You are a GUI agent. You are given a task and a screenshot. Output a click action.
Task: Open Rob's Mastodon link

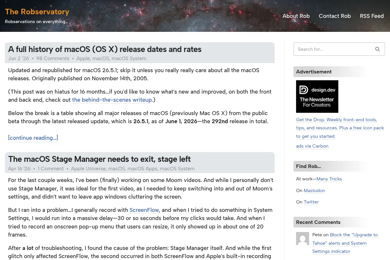pos(314,190)
